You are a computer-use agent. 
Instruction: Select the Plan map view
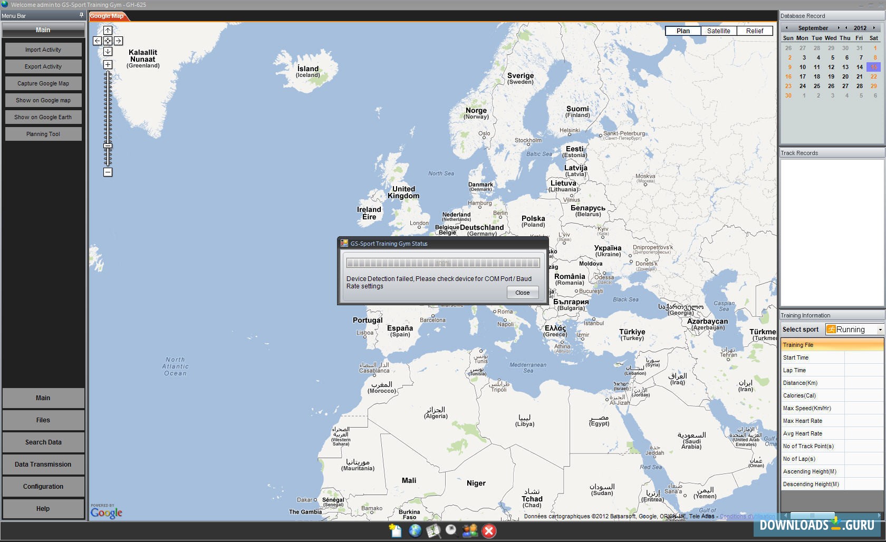(683, 31)
